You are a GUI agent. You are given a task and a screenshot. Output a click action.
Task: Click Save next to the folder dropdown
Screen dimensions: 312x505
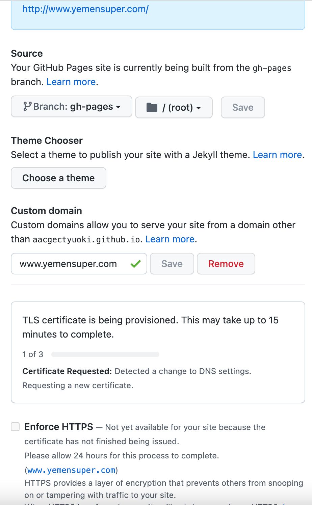tap(243, 108)
